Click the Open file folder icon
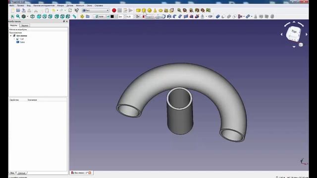The image size is (317, 178). tap(18, 10)
